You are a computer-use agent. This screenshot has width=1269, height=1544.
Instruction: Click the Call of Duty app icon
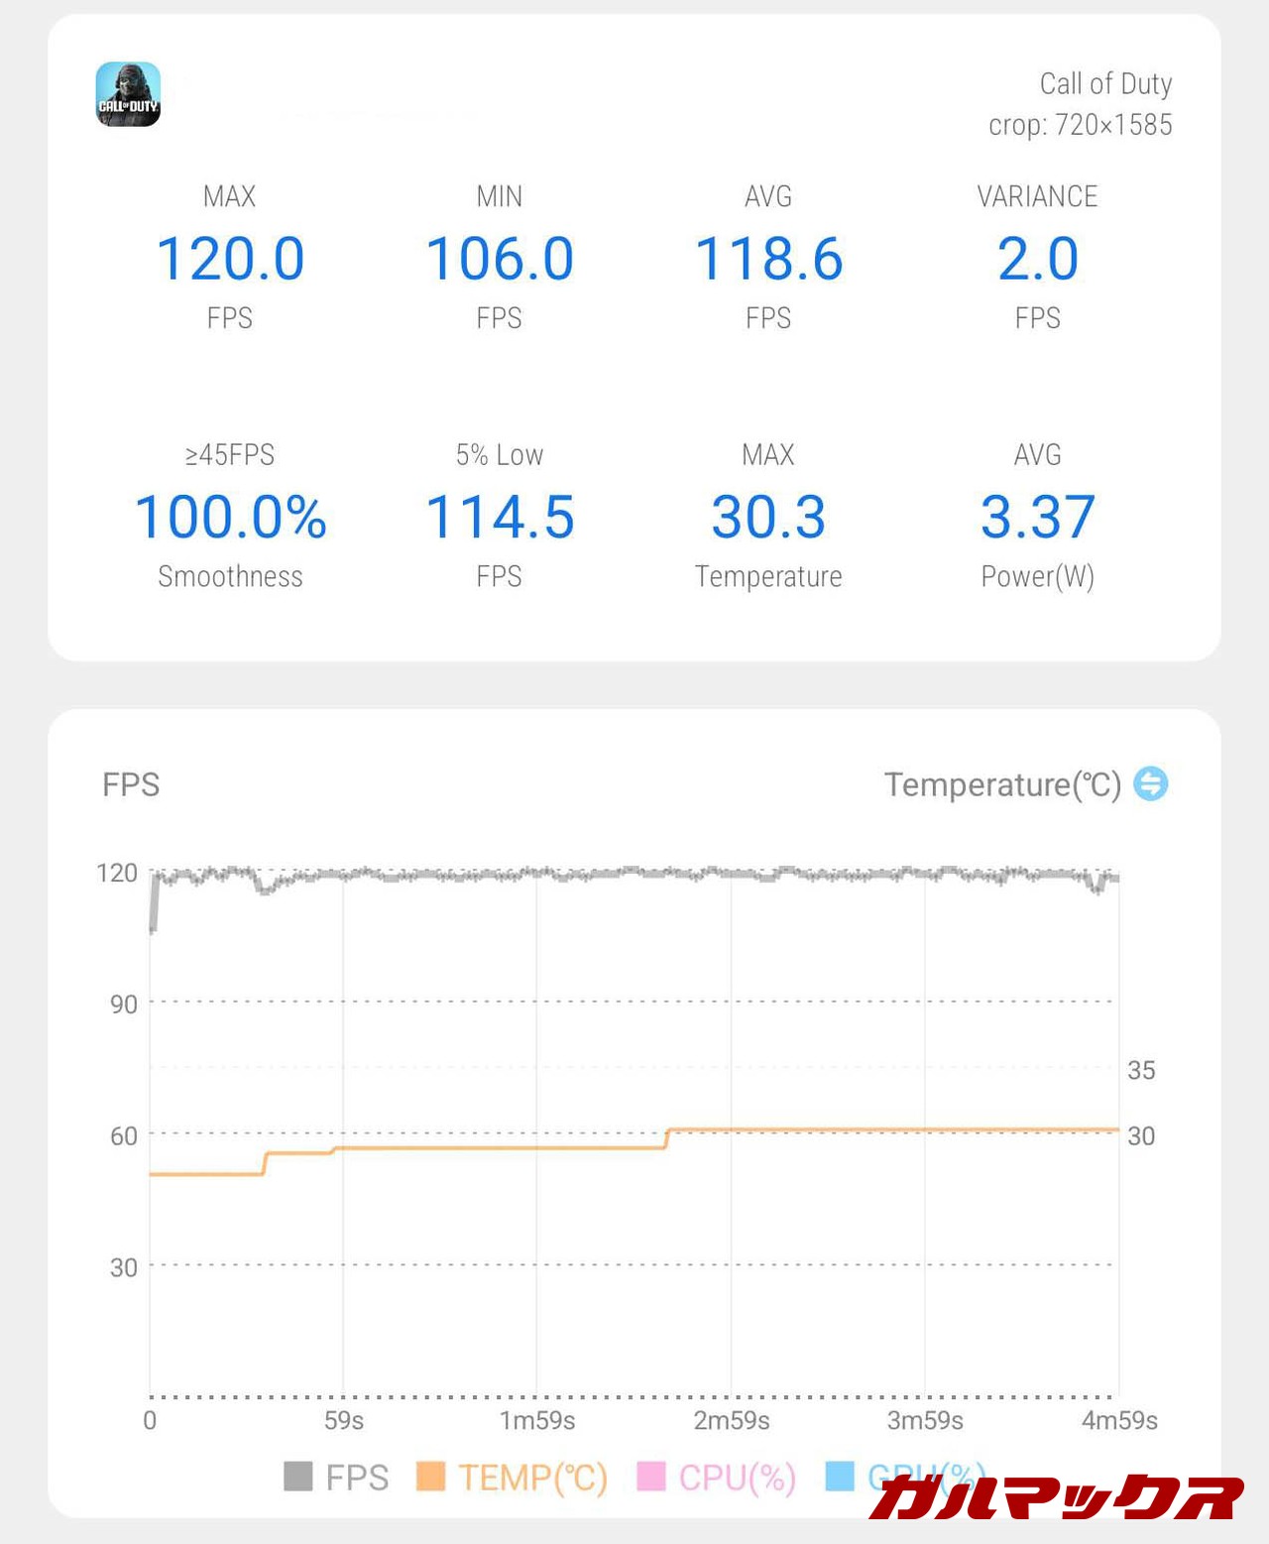point(128,94)
